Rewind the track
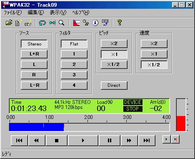The width and height of the screenshot is (195, 159). pos(37,141)
